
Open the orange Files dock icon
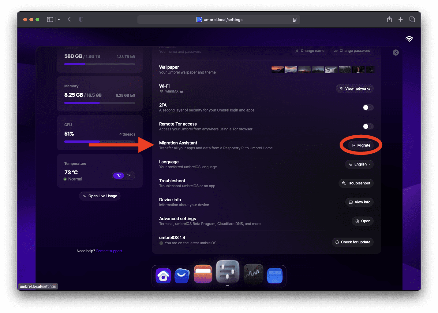tap(203, 274)
